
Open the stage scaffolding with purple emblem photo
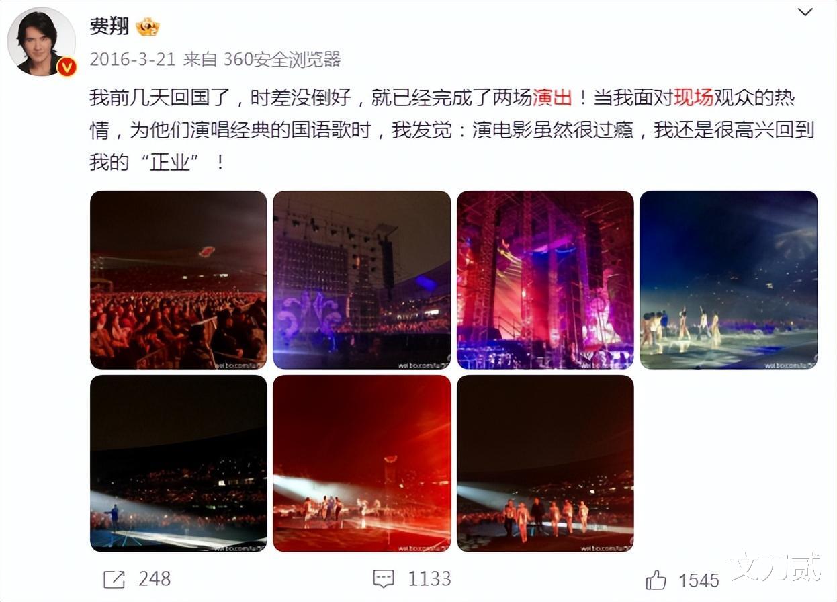point(362,279)
